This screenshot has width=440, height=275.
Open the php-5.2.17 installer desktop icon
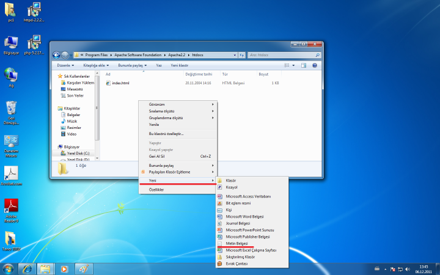click(35, 43)
